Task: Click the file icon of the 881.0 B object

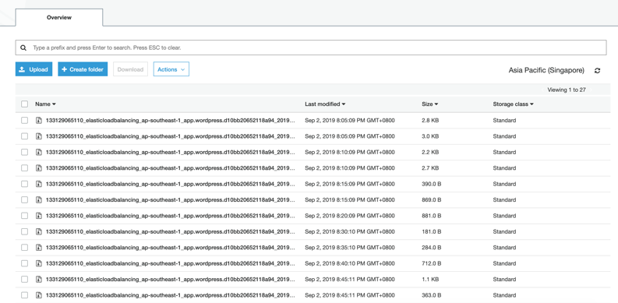Action: pos(39,216)
